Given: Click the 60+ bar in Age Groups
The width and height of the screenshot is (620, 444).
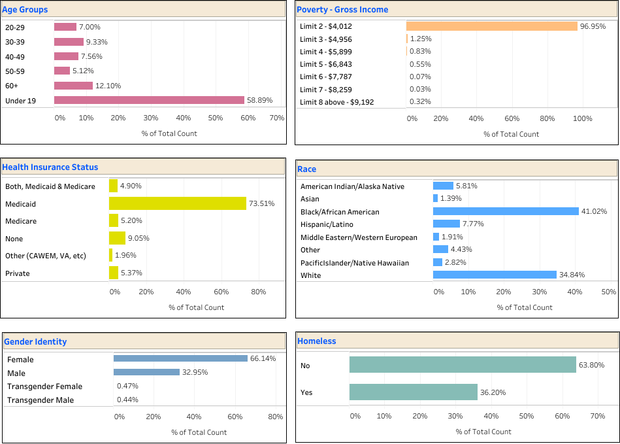Looking at the screenshot, I should click(x=75, y=86).
